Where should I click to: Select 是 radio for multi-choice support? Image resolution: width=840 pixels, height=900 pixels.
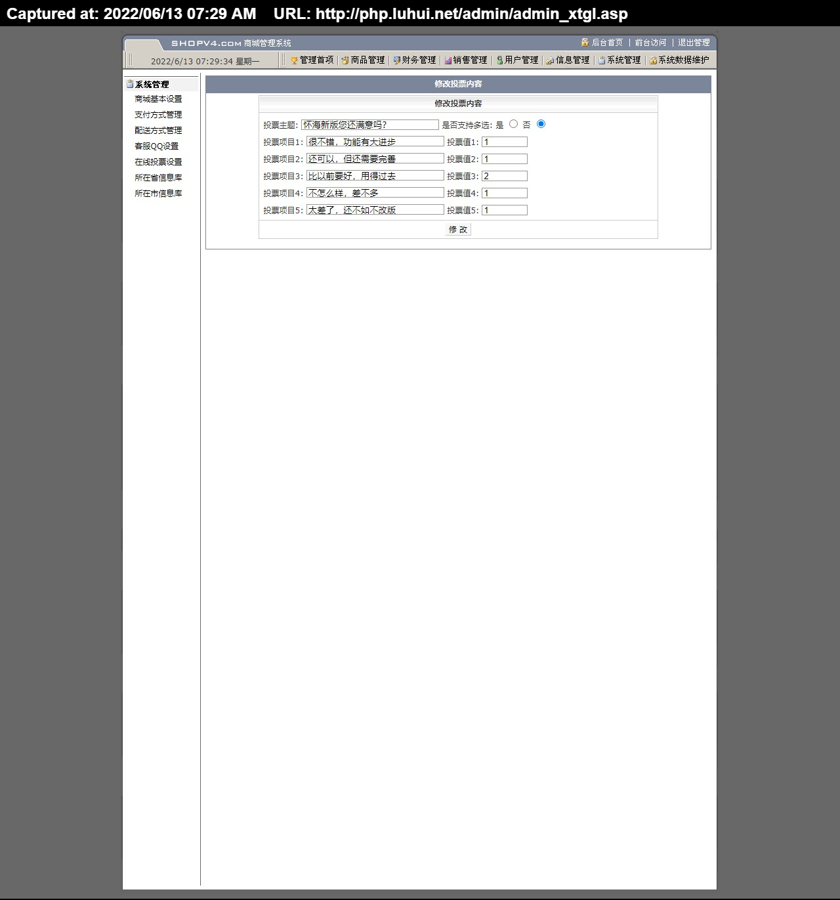(513, 124)
